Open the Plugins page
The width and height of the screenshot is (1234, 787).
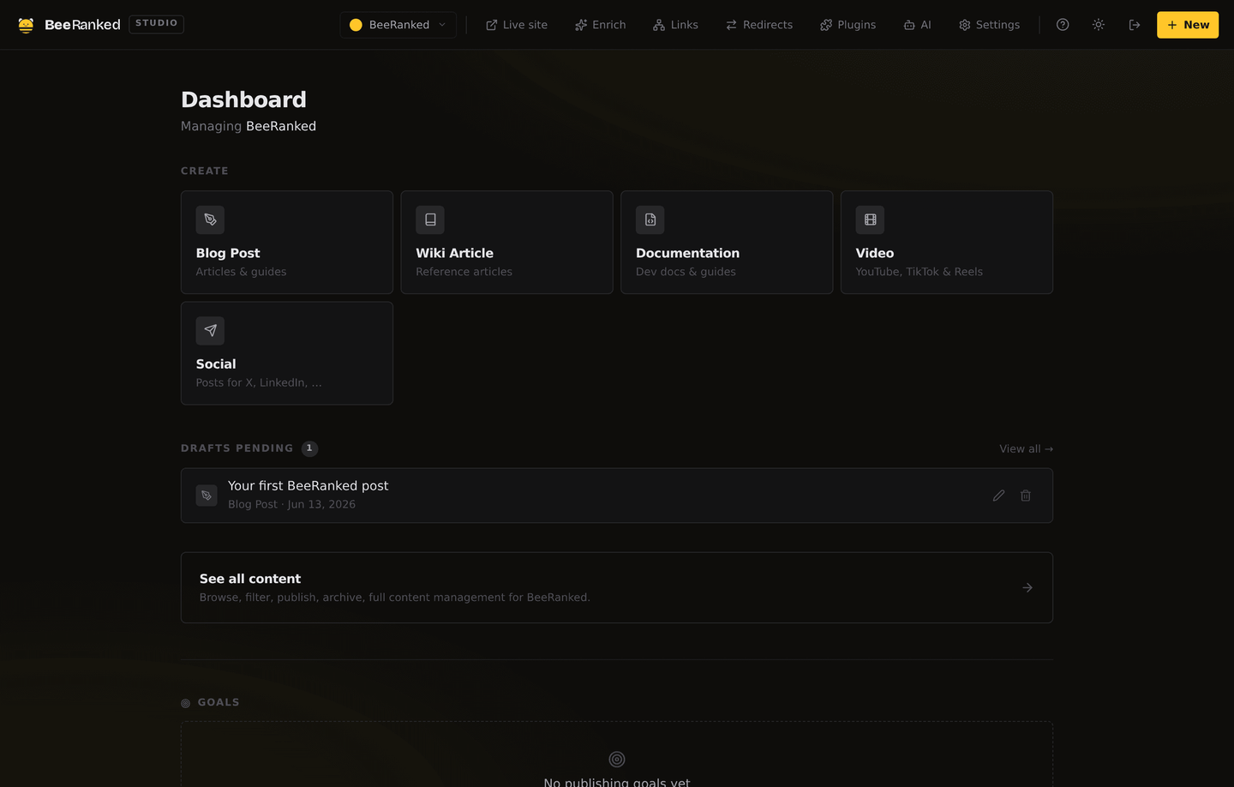[848, 25]
